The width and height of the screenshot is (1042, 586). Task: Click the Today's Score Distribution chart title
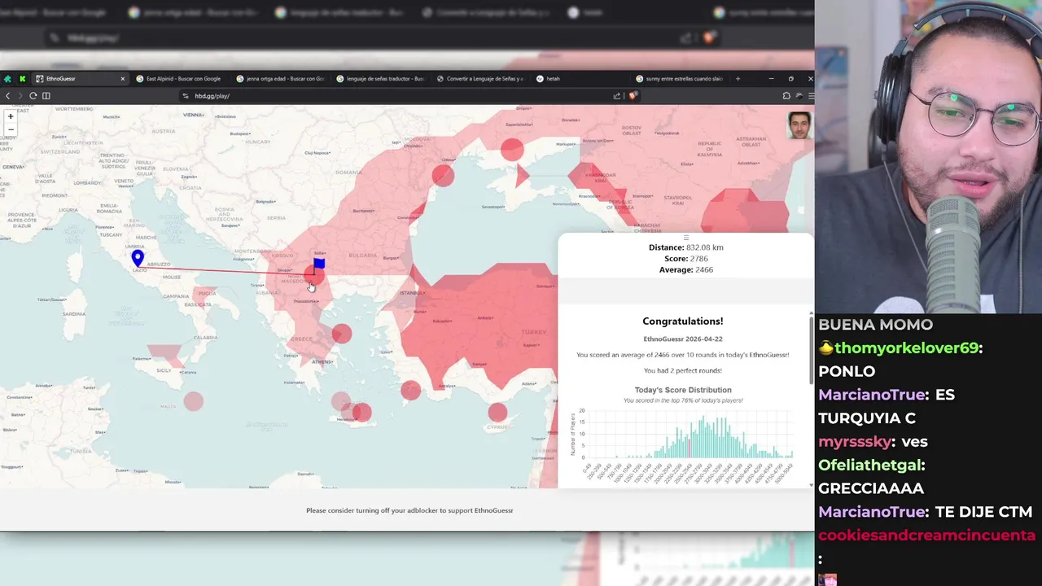coord(683,390)
